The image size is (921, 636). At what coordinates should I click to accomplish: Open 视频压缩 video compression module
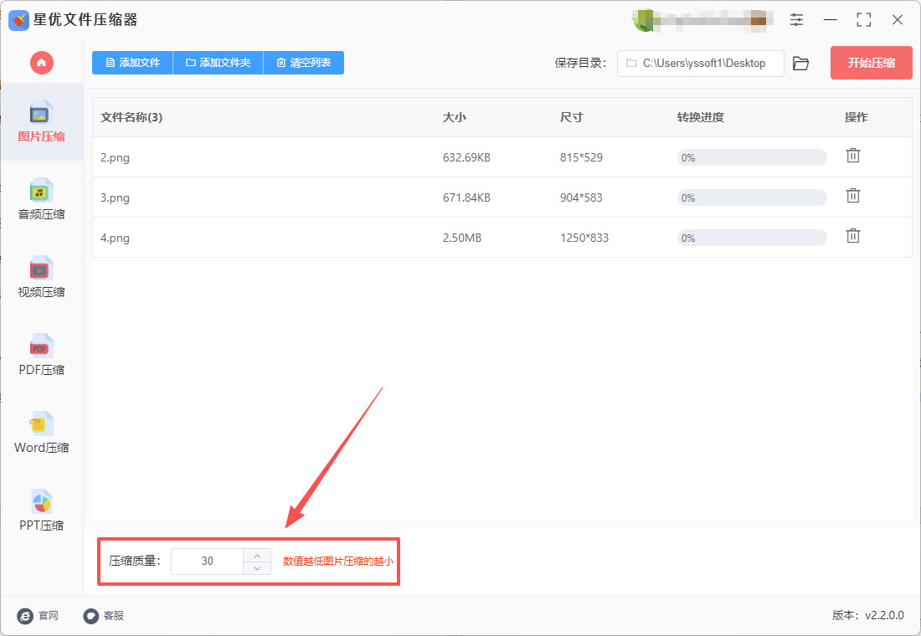point(41,277)
